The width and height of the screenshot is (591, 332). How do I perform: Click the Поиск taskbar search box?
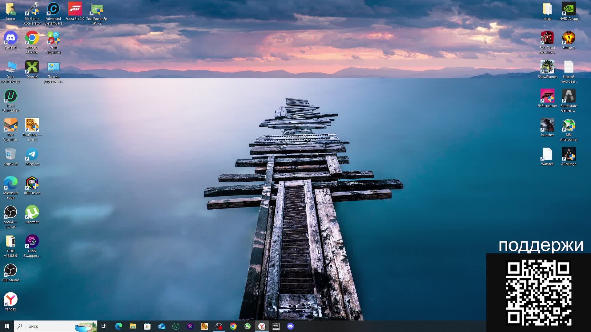pos(46,326)
